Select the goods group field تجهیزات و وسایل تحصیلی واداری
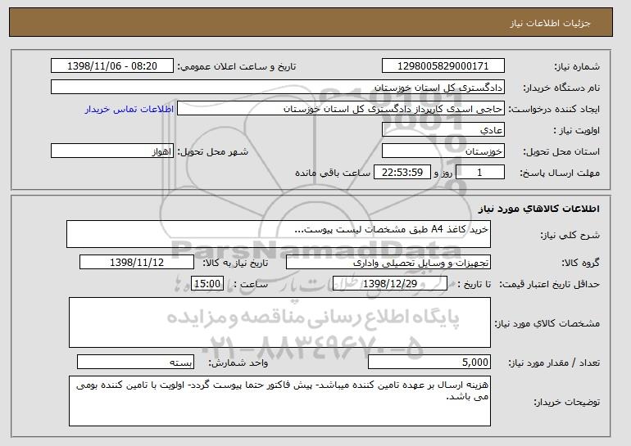Image resolution: width=631 pixels, height=446 pixels. 388,263
